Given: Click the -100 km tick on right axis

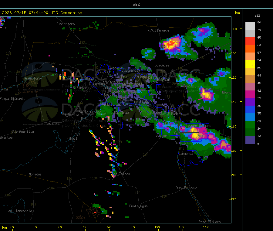Looking at the screenshot, I should 233,53.
